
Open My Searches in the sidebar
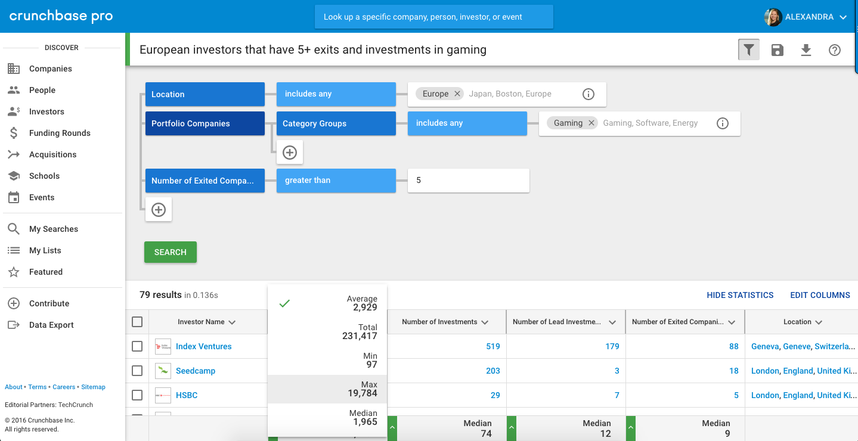54,228
